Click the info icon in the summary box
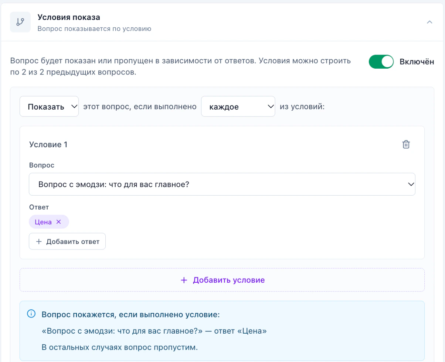 tap(31, 314)
